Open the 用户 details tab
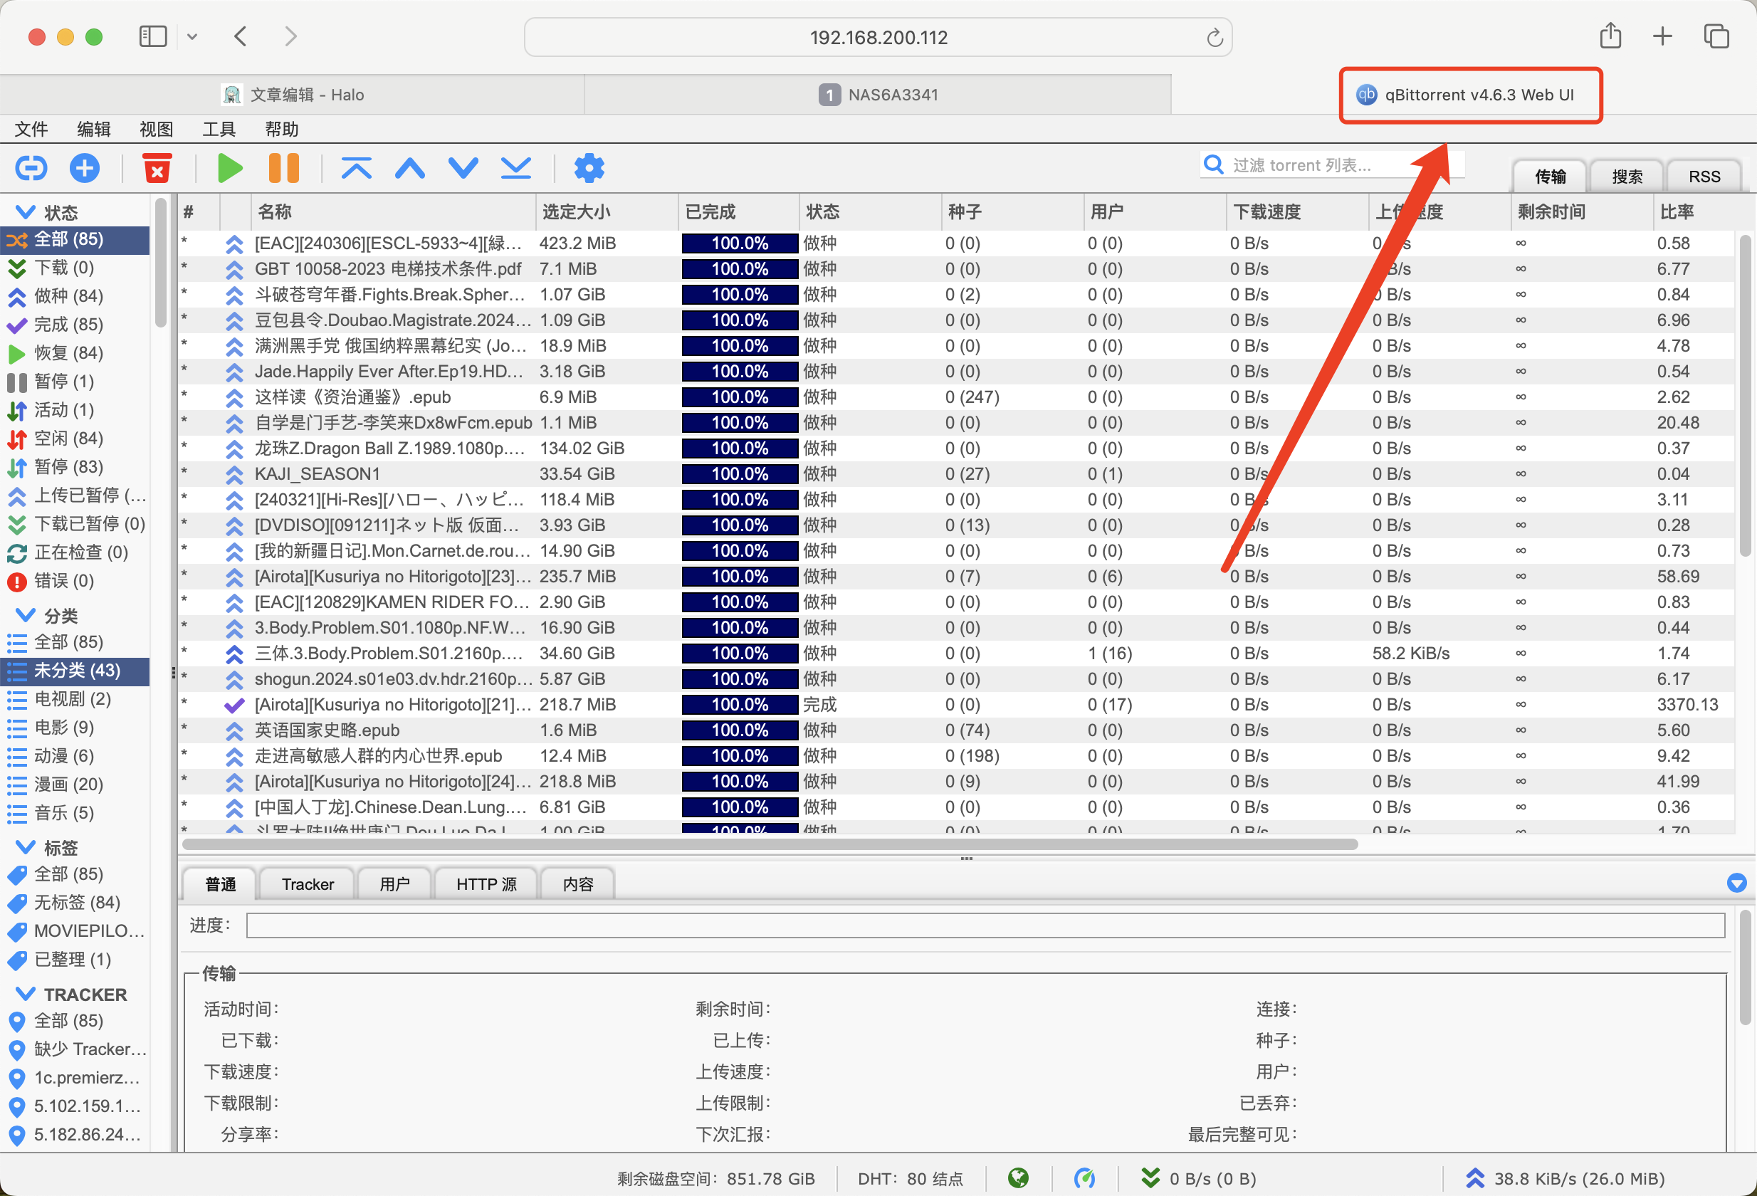This screenshot has height=1196, width=1757. tap(394, 883)
